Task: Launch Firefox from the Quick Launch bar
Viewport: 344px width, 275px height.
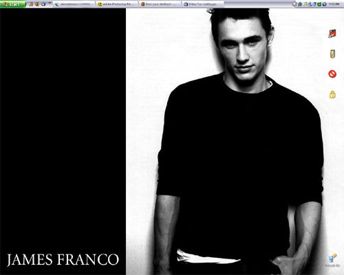Action: 37,4
